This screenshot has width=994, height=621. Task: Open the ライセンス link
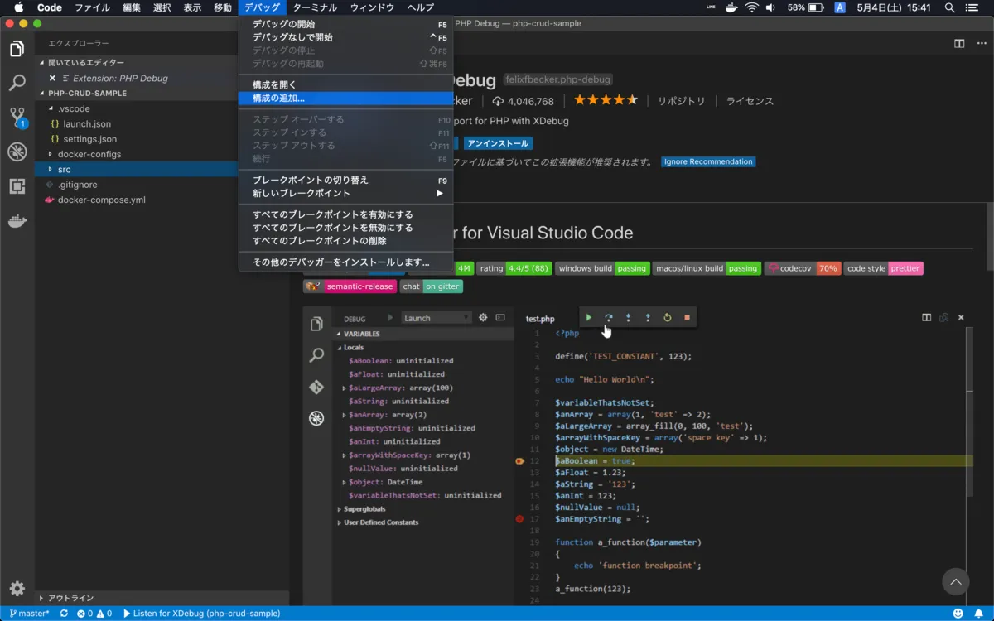pyautogui.click(x=750, y=101)
